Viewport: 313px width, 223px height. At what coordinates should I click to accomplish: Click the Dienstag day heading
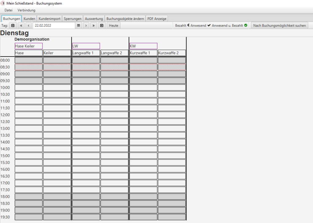coord(15,33)
